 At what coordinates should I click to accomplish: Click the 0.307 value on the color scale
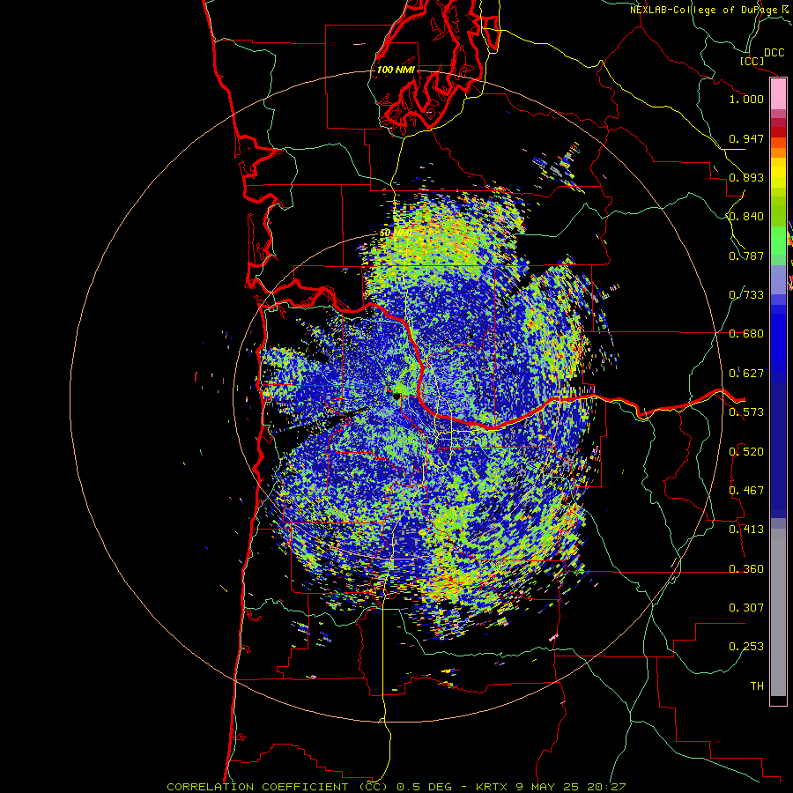[746, 608]
